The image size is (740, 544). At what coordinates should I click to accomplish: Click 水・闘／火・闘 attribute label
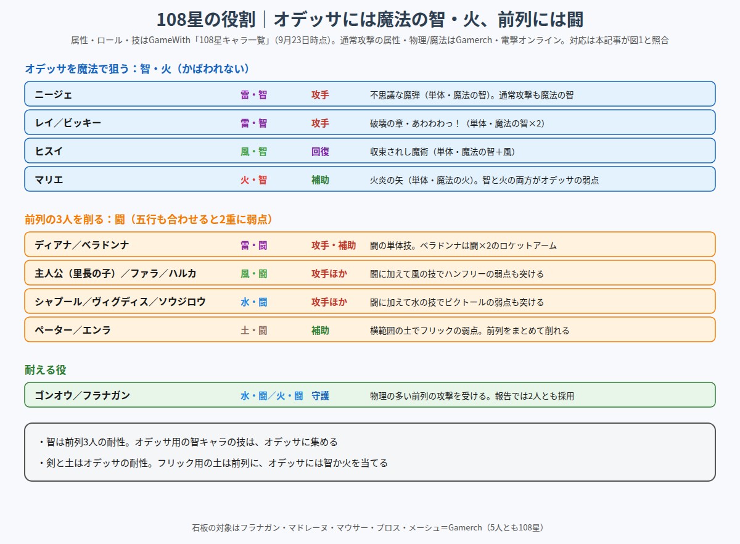tap(271, 396)
